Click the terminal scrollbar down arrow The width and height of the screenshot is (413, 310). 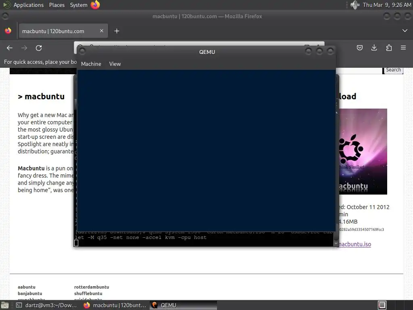336,243
